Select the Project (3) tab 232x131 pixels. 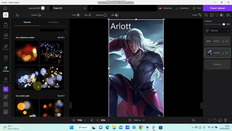coord(58,8)
